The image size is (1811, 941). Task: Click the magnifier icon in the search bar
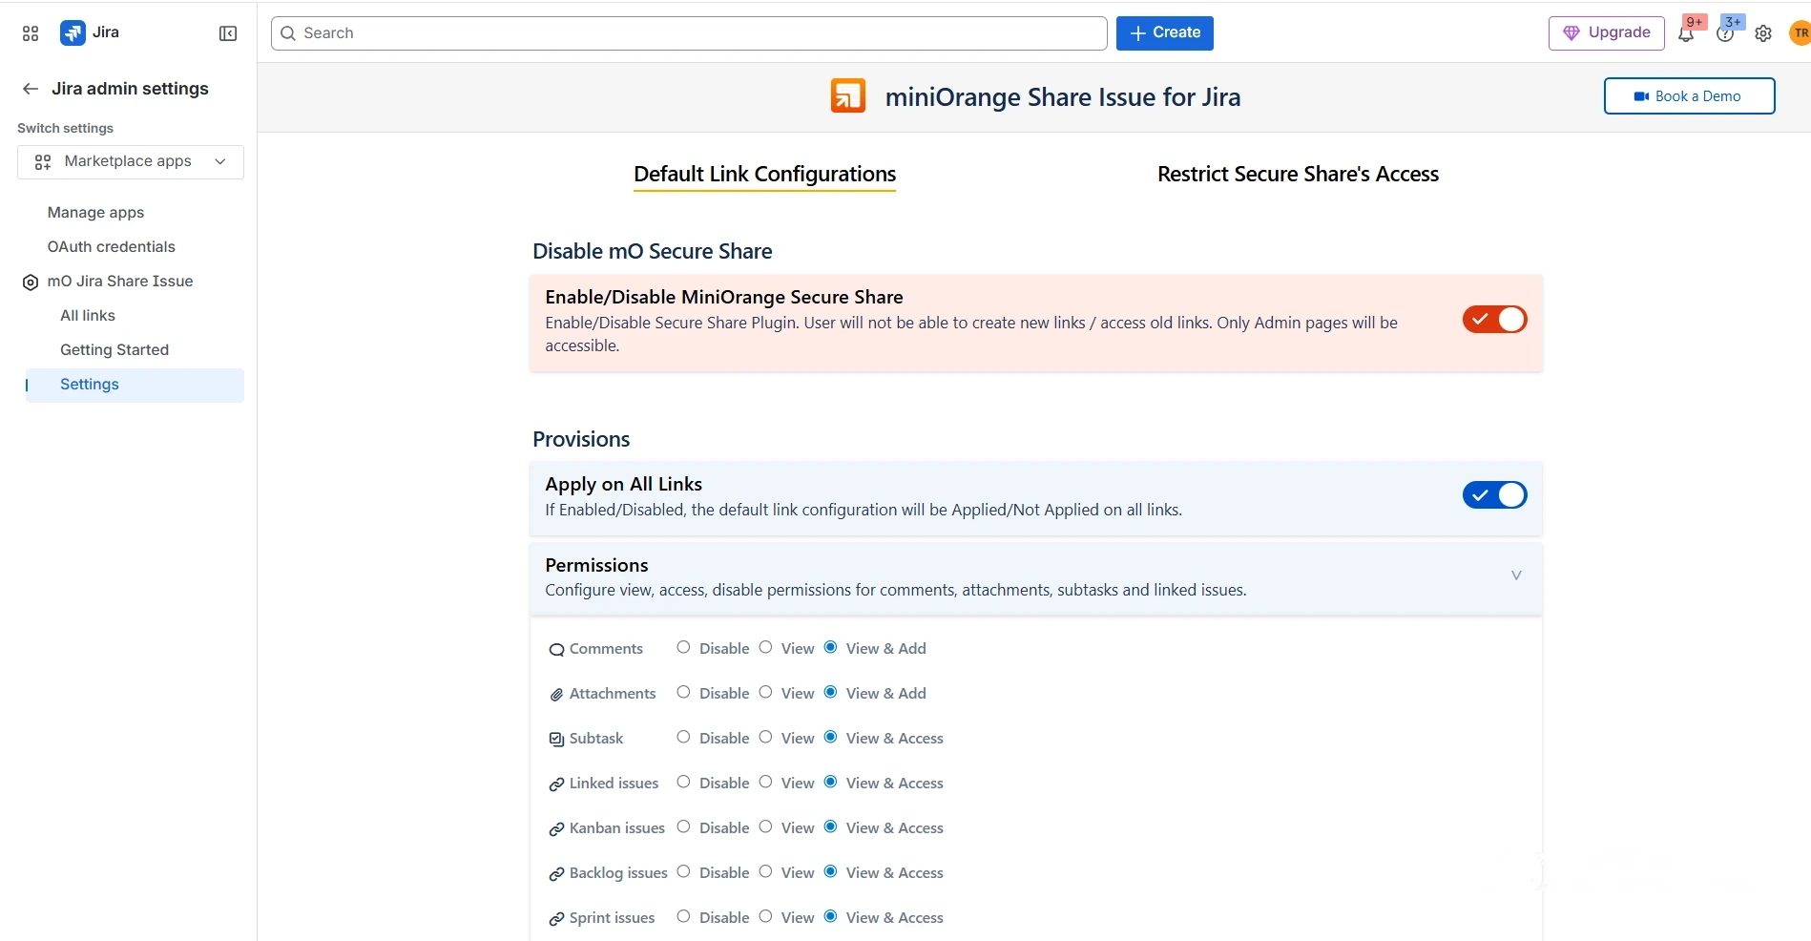288,33
